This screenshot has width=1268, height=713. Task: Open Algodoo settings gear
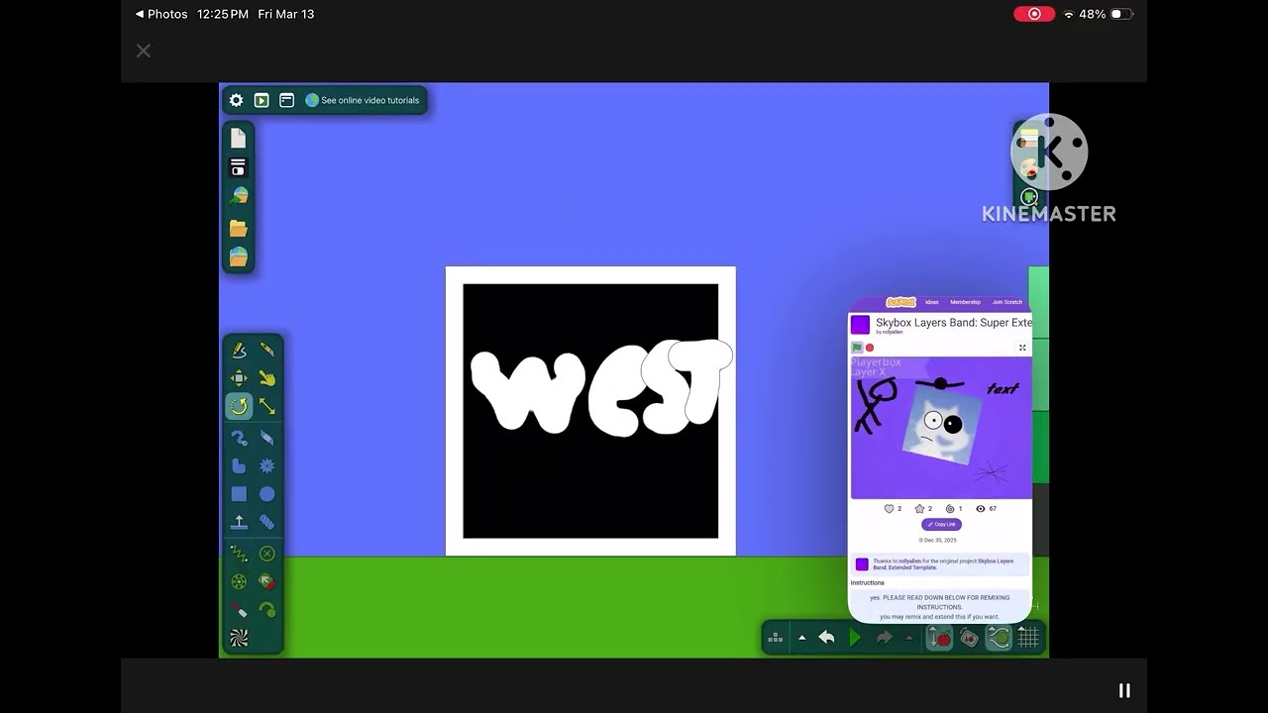click(236, 100)
